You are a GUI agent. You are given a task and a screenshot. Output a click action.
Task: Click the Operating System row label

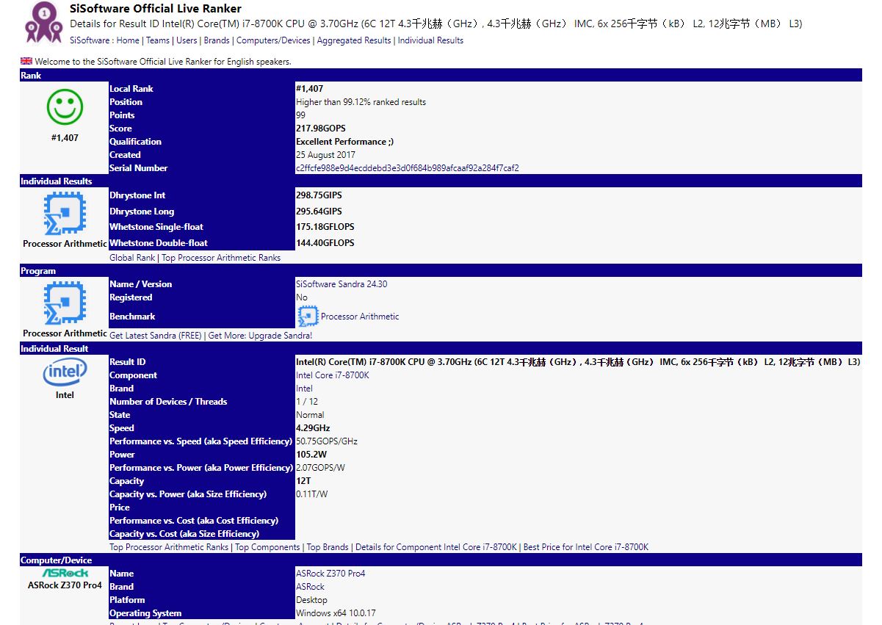(145, 613)
